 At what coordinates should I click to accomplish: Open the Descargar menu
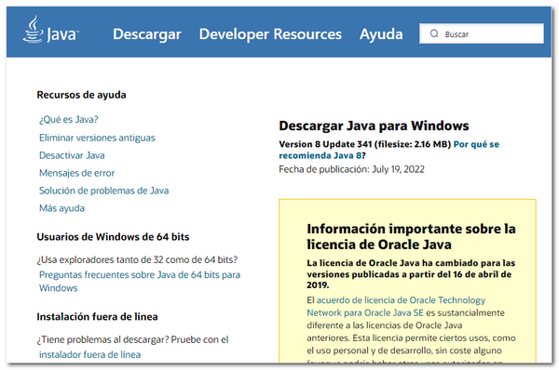(x=147, y=34)
